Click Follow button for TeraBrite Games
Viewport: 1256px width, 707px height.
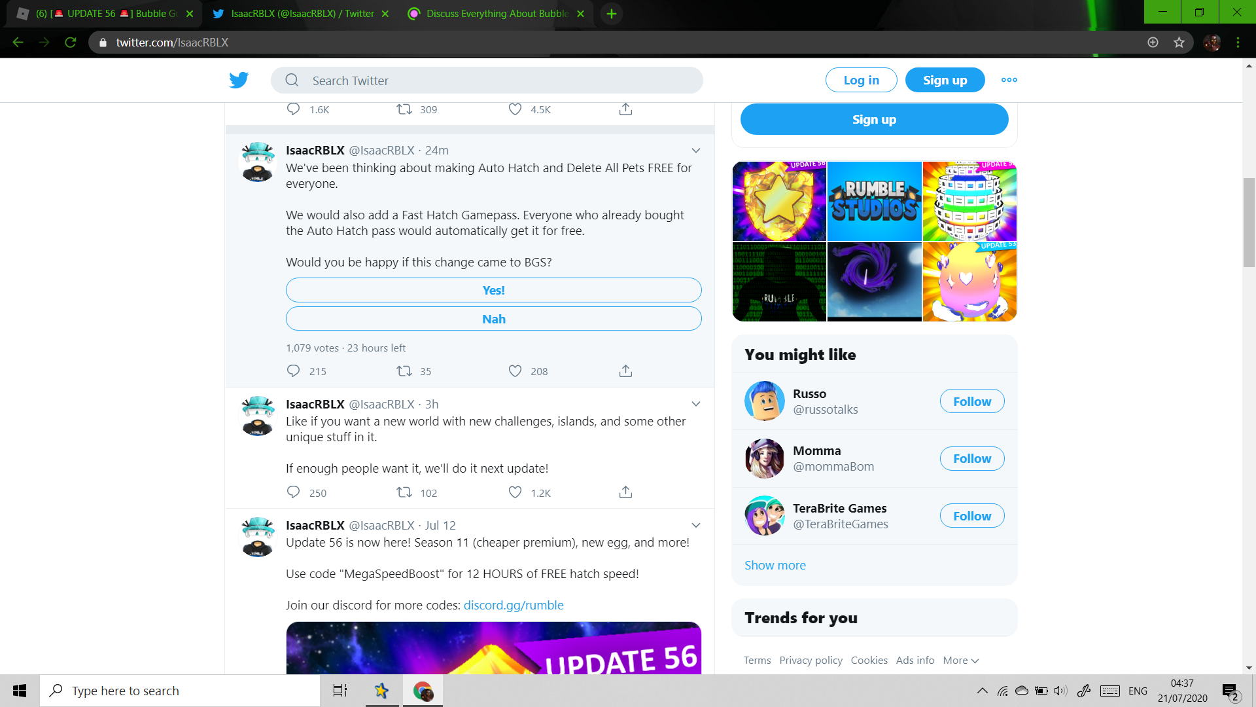pyautogui.click(x=972, y=515)
